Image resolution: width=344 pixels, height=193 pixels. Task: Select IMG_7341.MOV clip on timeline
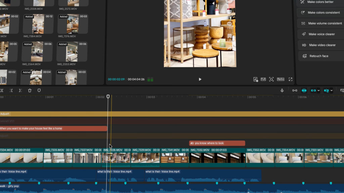(175, 157)
